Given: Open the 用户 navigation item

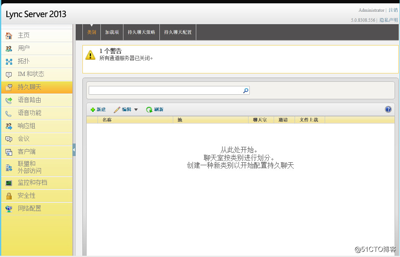Looking at the screenshot, I should [37, 48].
